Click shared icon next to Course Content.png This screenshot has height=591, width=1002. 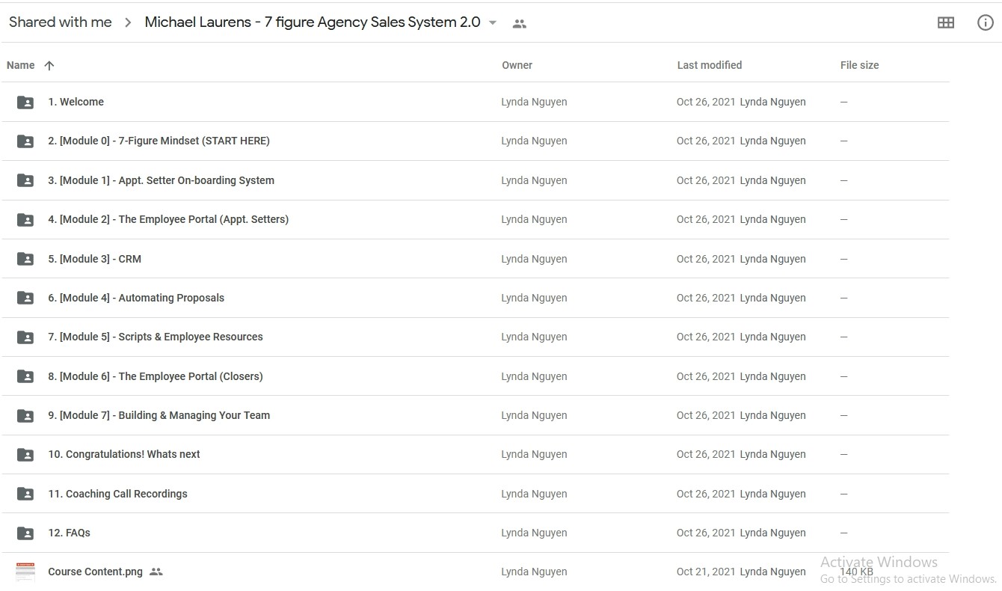click(x=156, y=572)
